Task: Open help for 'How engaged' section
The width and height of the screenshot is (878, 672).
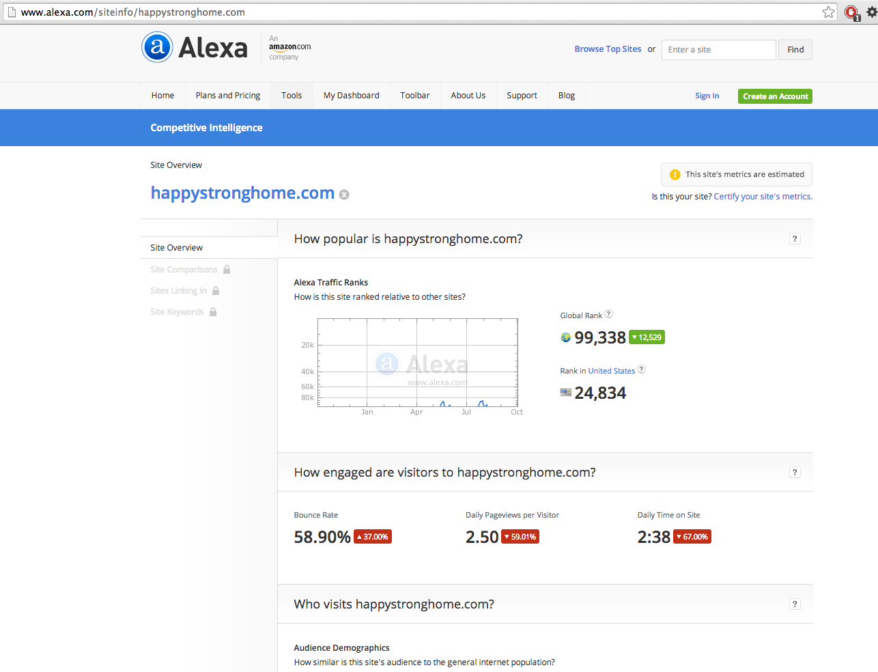Action: pyautogui.click(x=795, y=472)
